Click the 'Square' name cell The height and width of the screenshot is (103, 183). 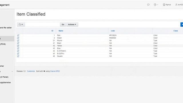[60, 56]
